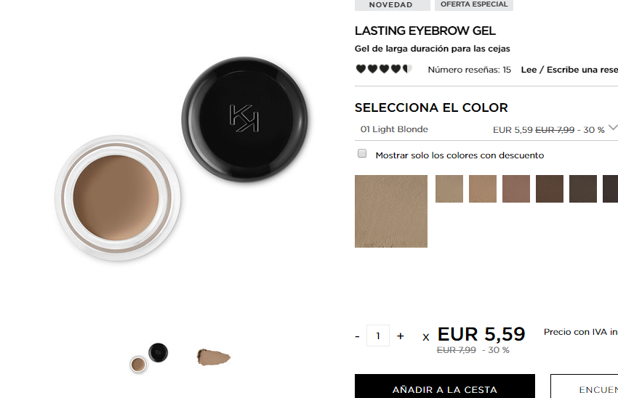Choose the dark brown fourth small swatch

tap(550, 189)
